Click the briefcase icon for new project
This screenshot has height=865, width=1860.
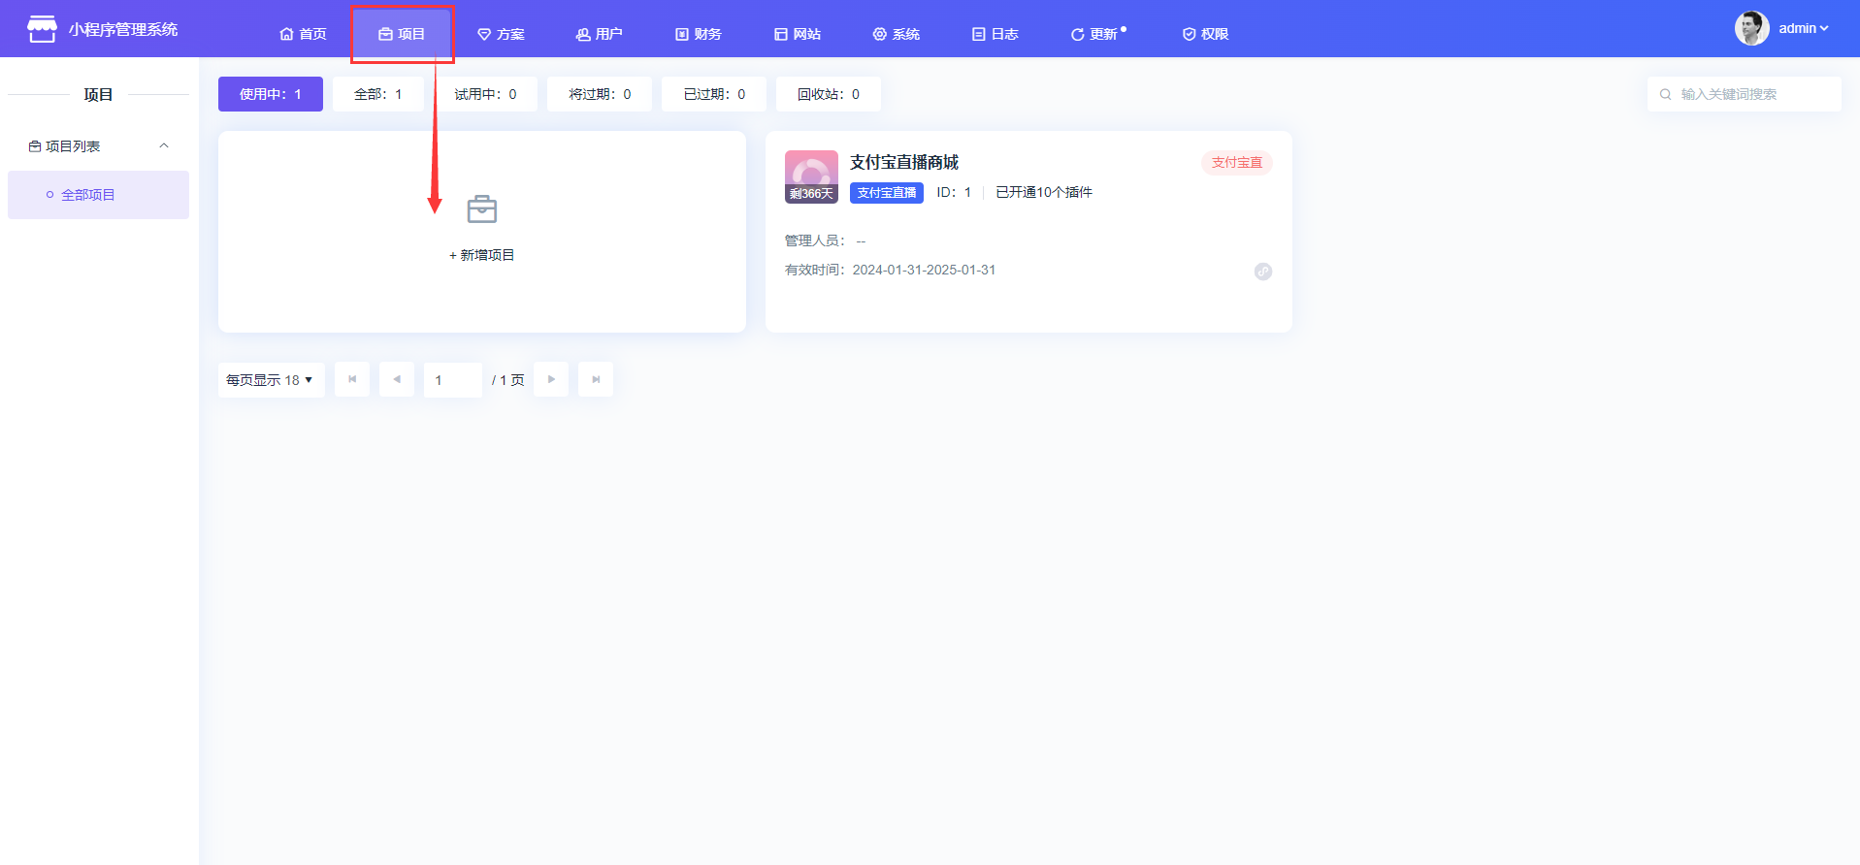pos(481,209)
